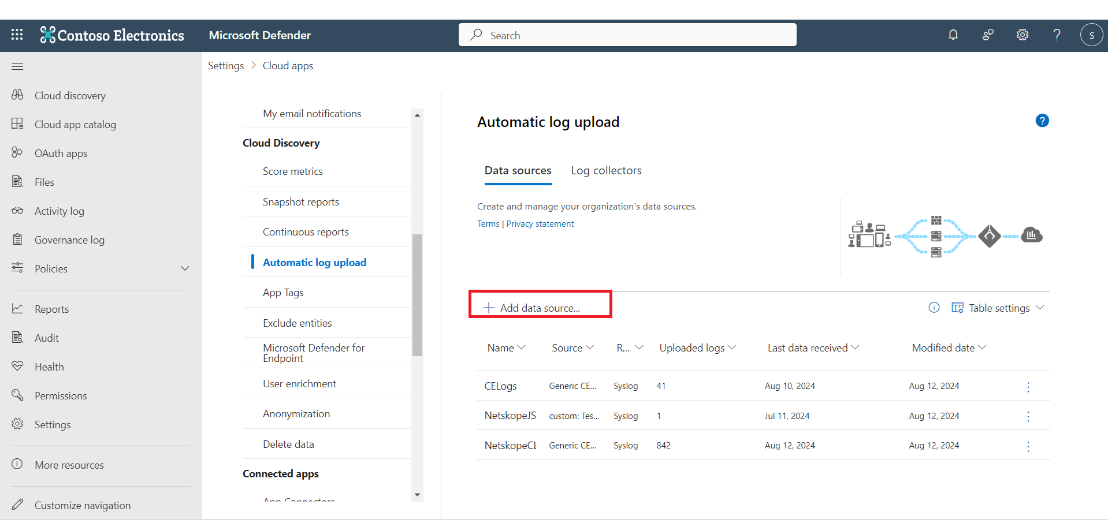
Task: Sort by the Source column
Action: 572,348
